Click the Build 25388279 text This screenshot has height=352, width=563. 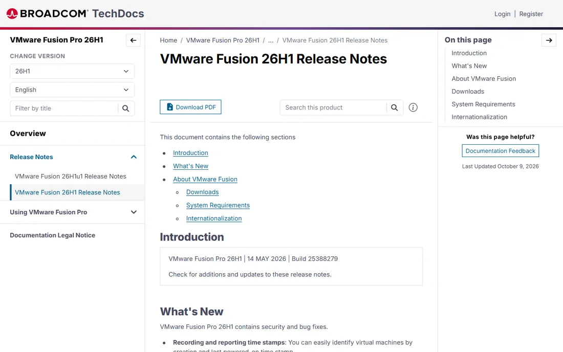coord(315,259)
